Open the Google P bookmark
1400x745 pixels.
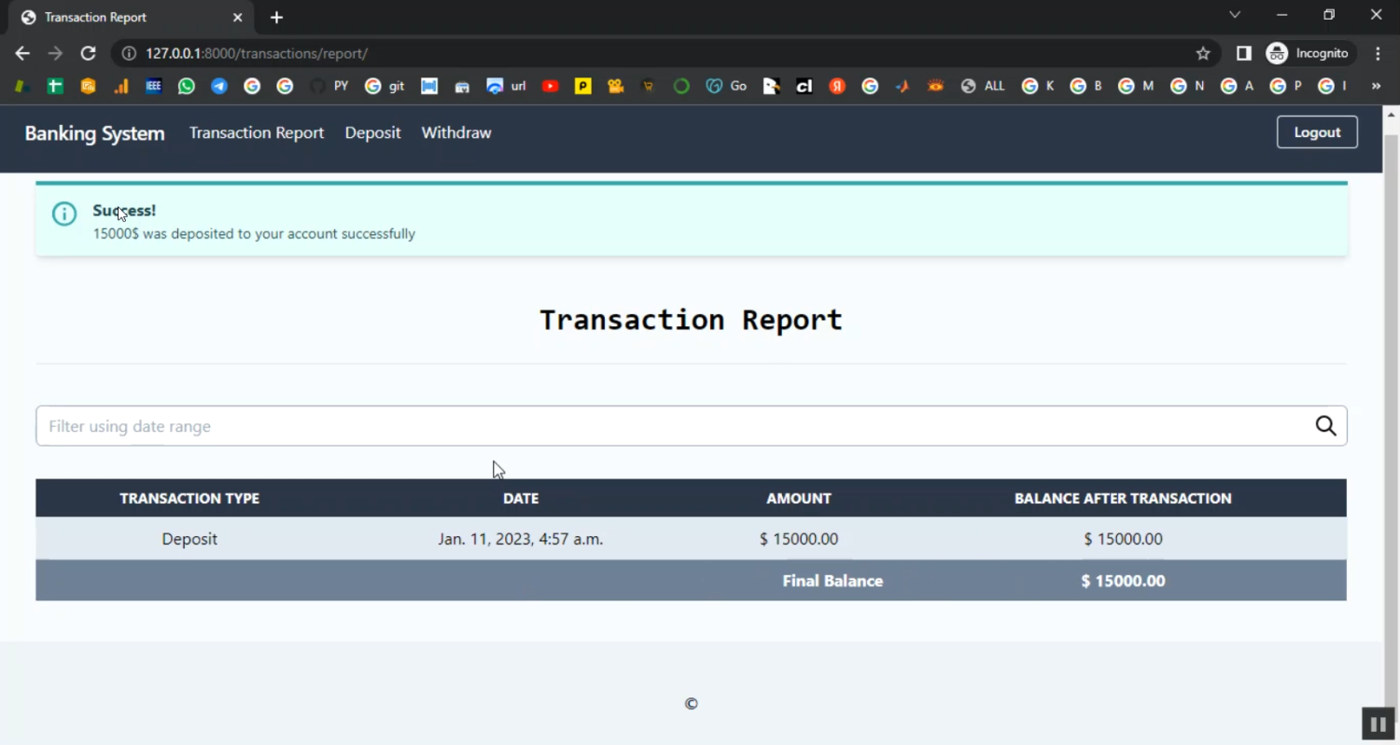pos(1286,86)
